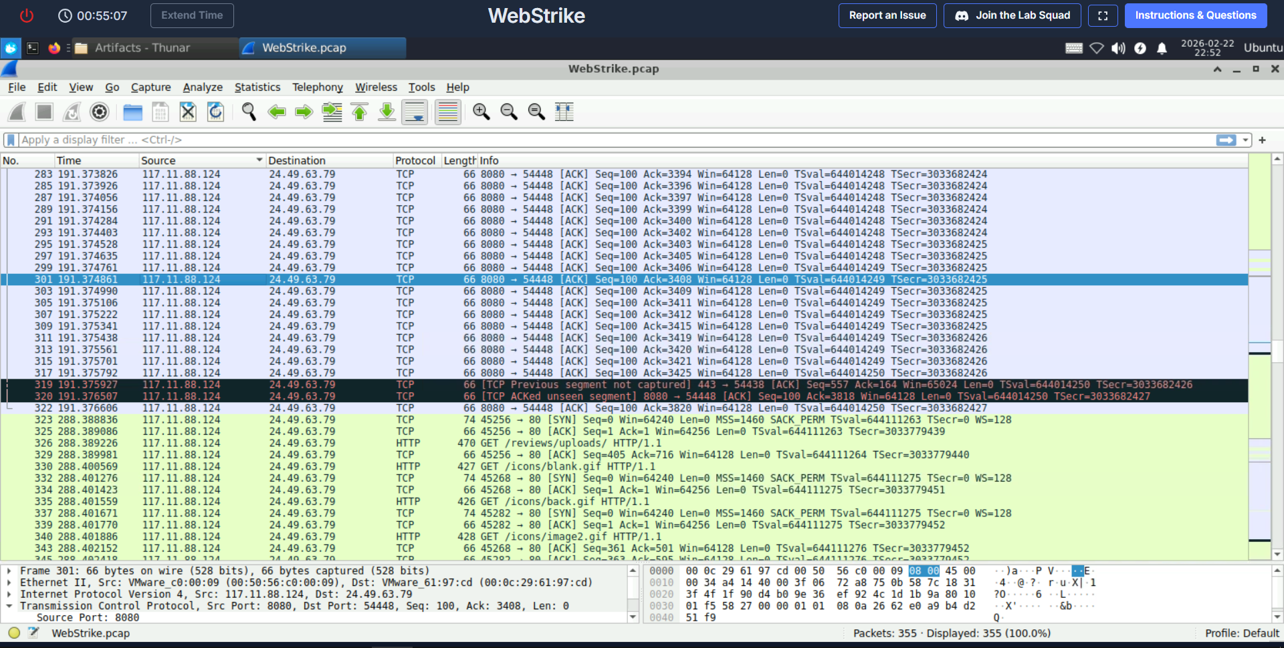
Task: Open Firefox from the taskbar
Action: pyautogui.click(x=54, y=48)
